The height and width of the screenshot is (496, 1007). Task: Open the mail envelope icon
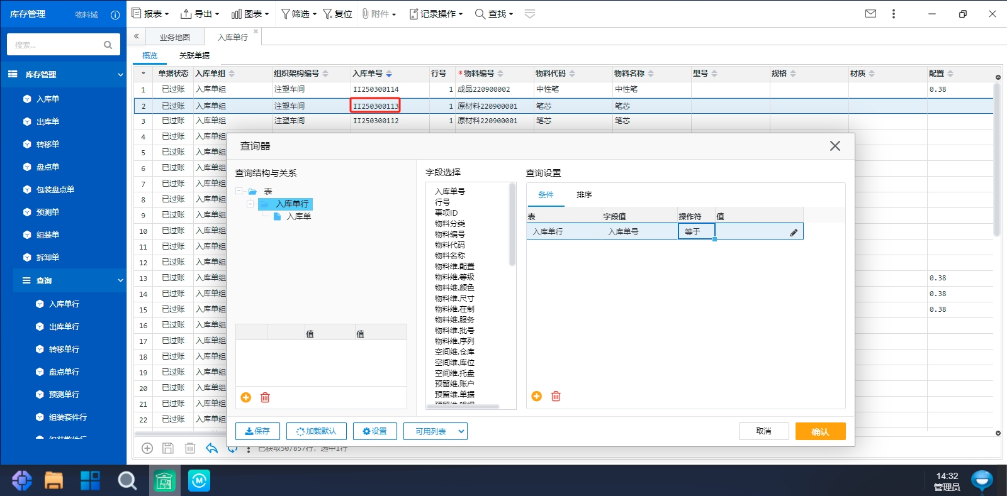[870, 13]
